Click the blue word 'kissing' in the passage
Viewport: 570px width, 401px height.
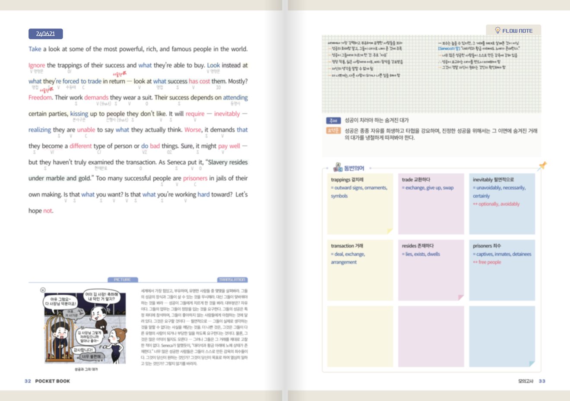pos(79,114)
